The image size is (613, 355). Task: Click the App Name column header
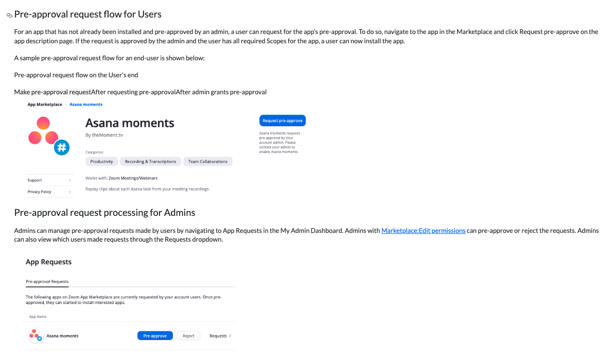click(x=38, y=317)
